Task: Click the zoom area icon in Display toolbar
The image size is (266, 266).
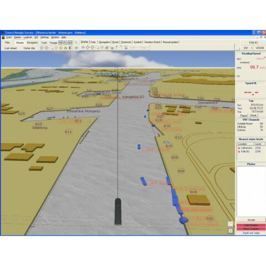Action: coord(97,48)
